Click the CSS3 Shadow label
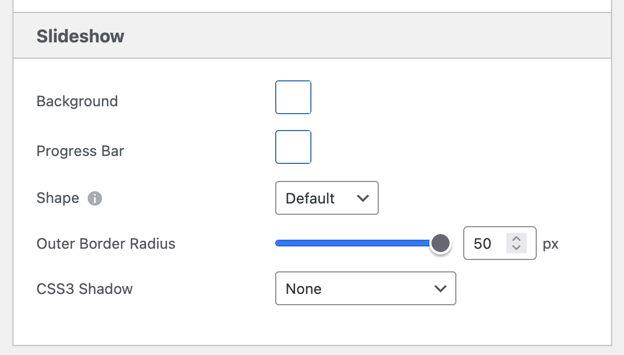 point(84,288)
